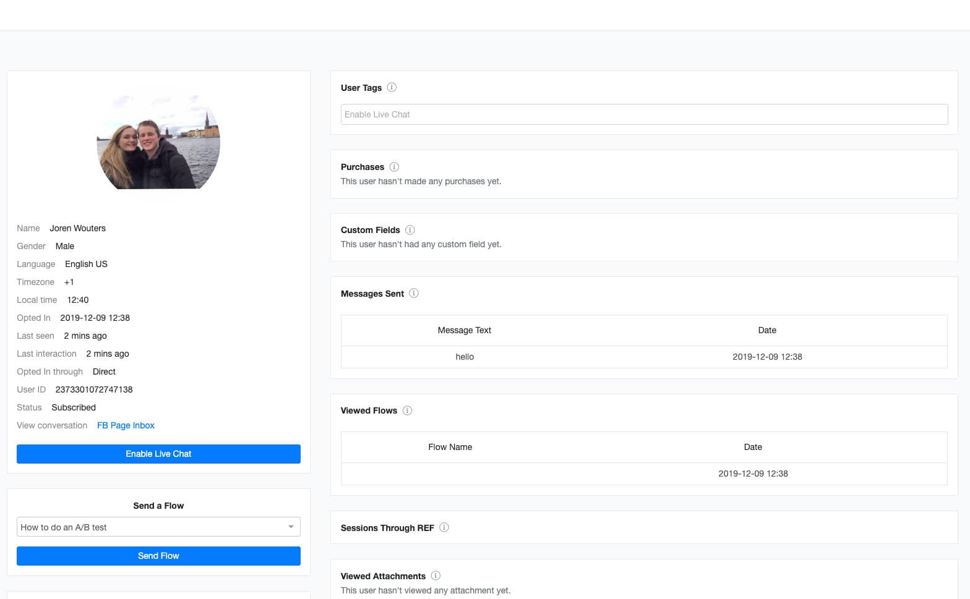Click the blue Enable Live Chat button
Screen dimensions: 970x599
[158, 454]
